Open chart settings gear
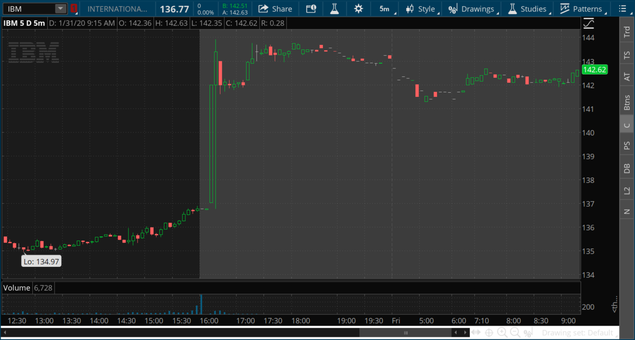The image size is (635, 340). [359, 8]
